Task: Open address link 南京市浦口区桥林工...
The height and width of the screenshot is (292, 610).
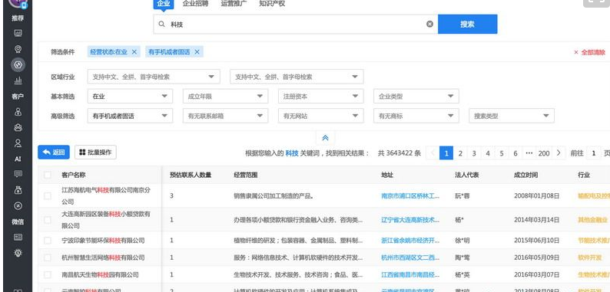Action: [410, 195]
